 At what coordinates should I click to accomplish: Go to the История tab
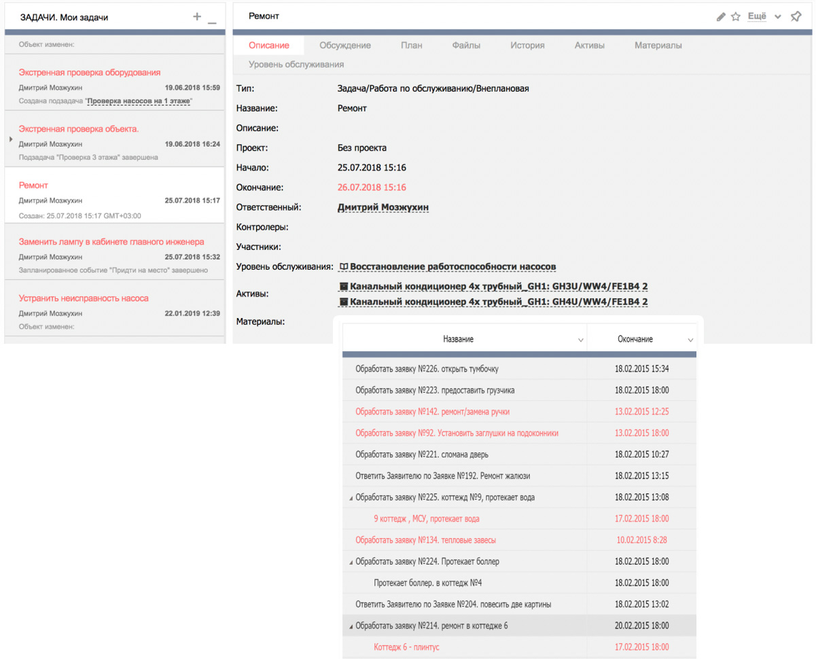(x=527, y=46)
